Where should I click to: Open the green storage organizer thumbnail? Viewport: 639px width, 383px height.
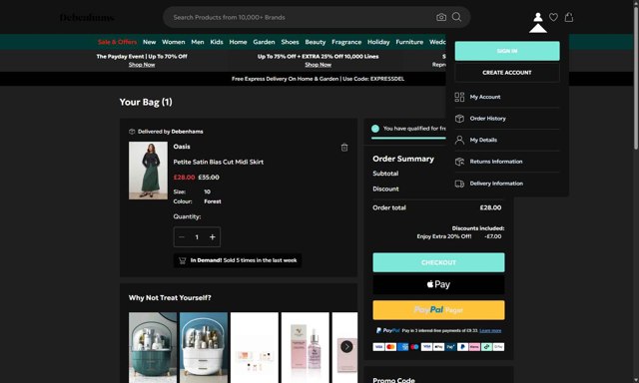click(153, 347)
